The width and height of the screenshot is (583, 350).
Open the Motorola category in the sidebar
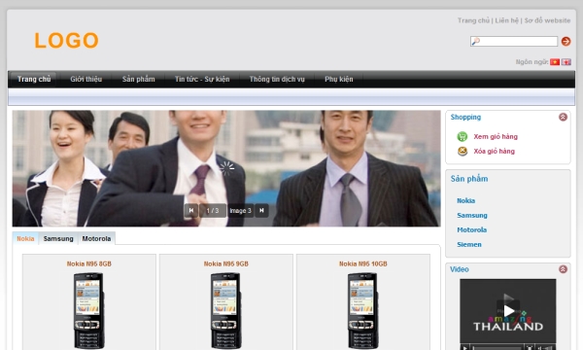(x=472, y=229)
